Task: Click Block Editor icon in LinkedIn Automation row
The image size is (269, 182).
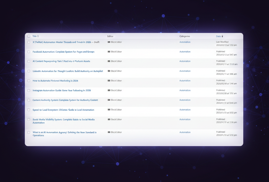Action: (109, 71)
